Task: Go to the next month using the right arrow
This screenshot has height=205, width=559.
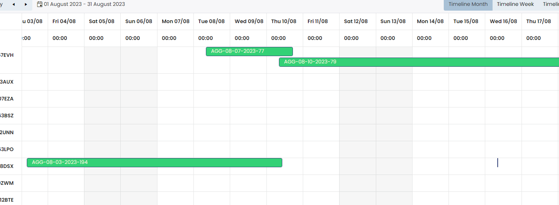Action: pos(26,4)
